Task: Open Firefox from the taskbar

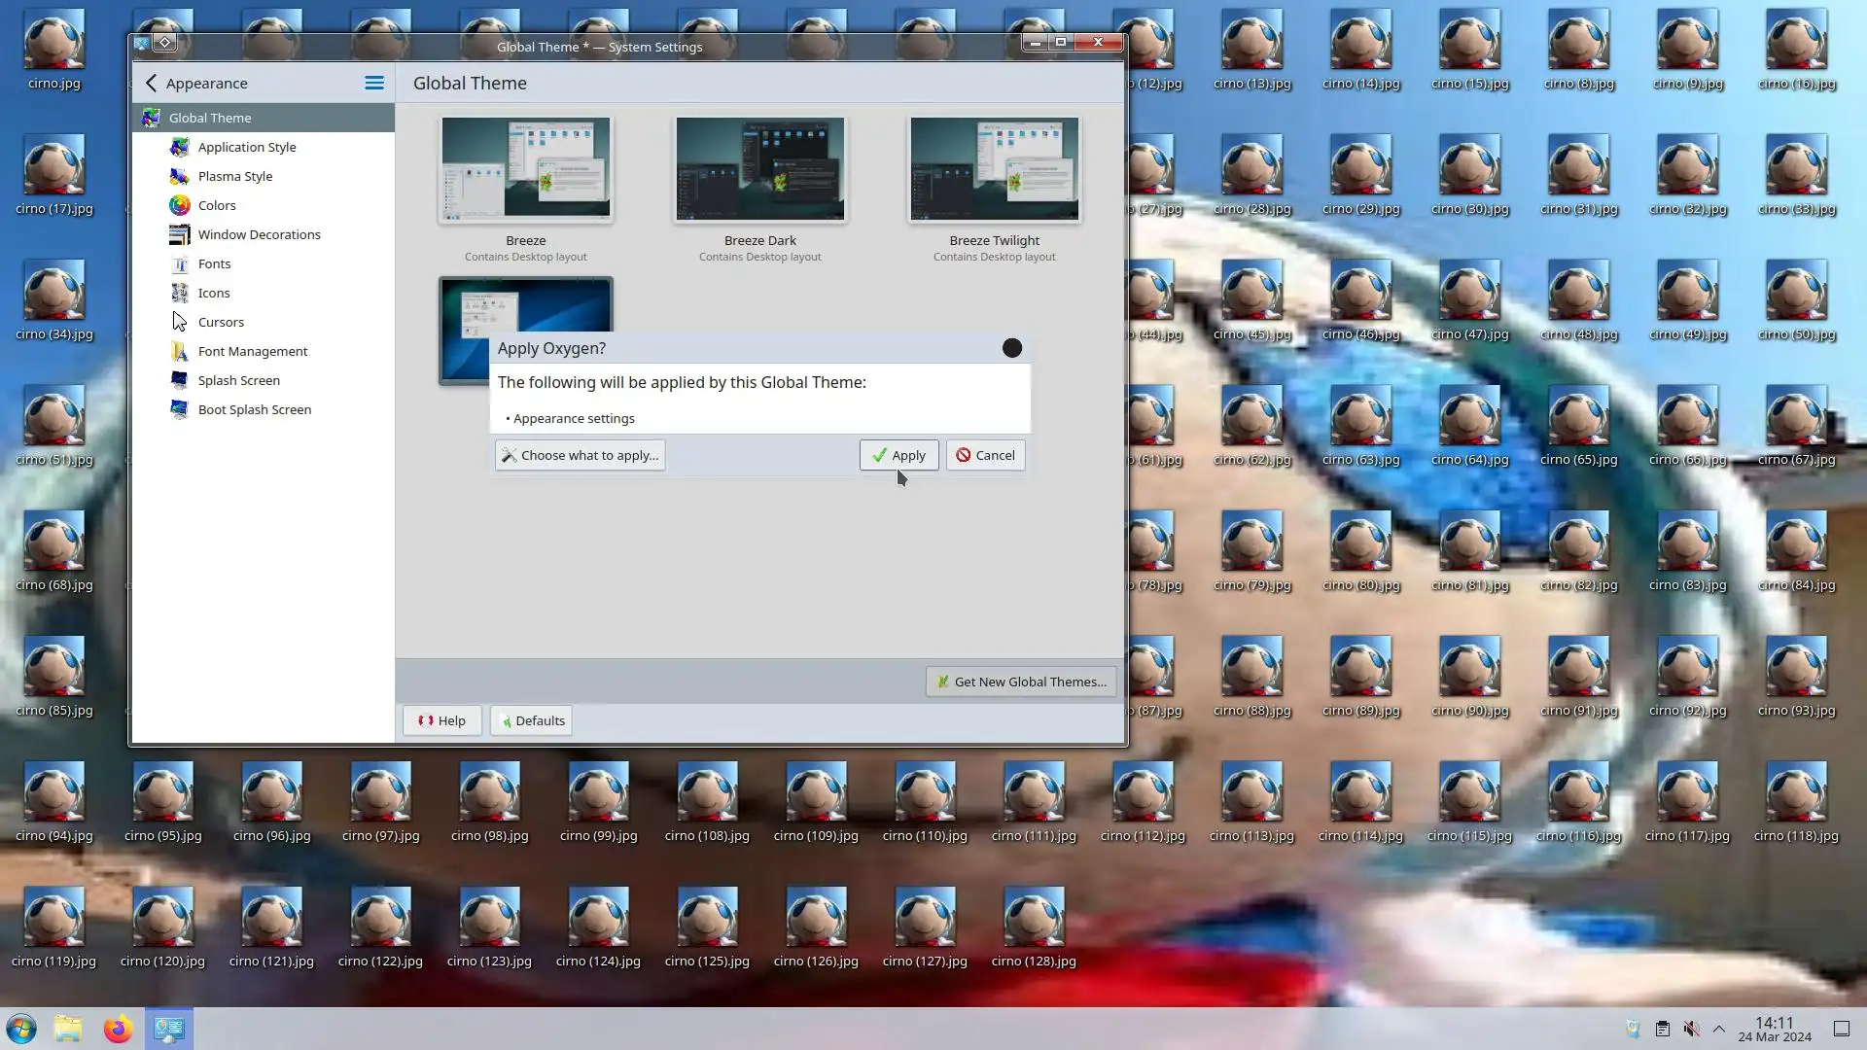Action: [118, 1029]
